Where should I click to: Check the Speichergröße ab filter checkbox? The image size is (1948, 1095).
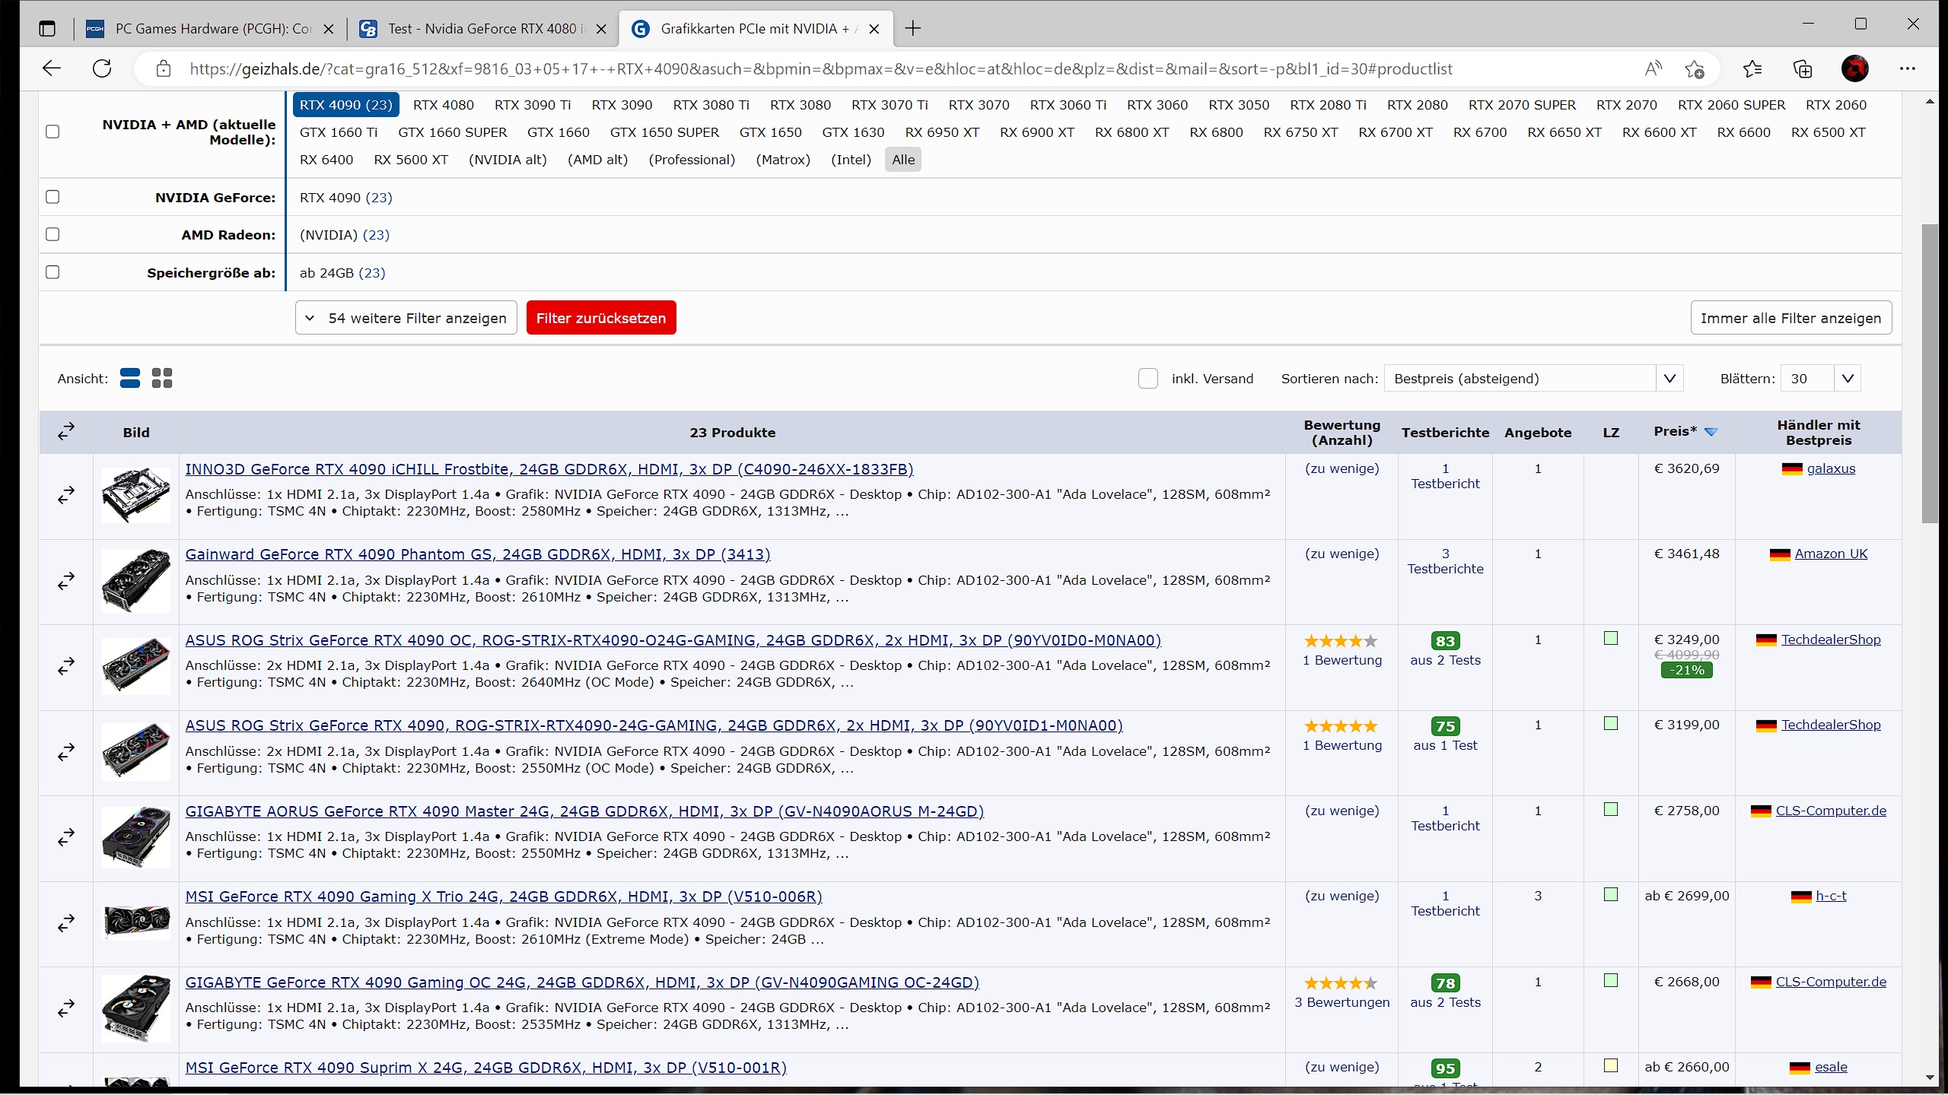point(53,272)
